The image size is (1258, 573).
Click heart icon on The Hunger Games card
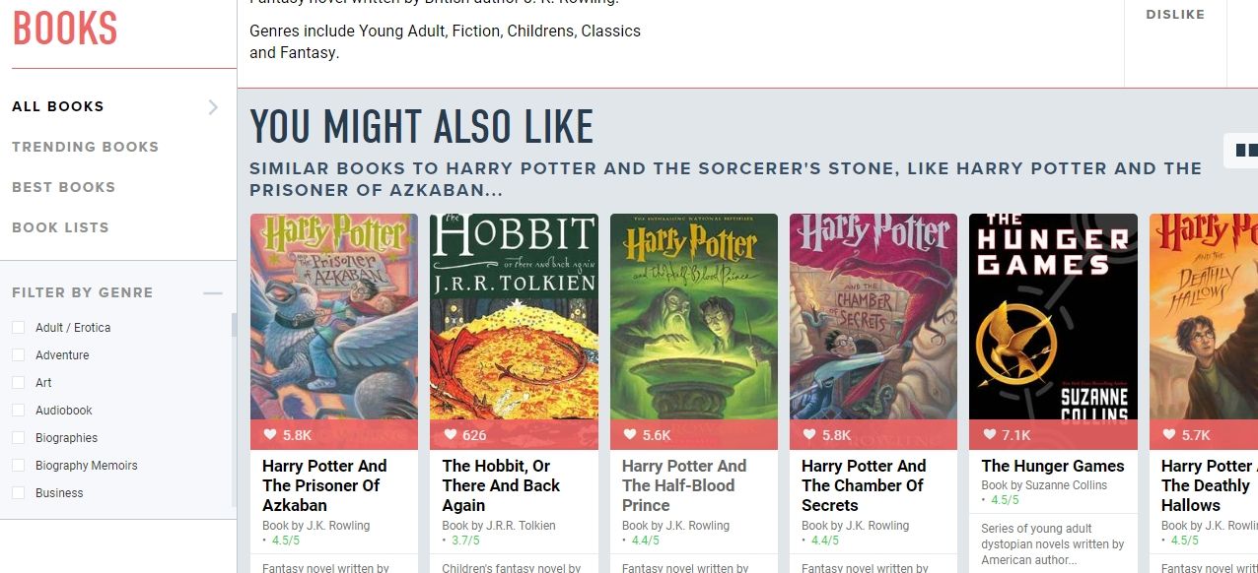tap(989, 435)
